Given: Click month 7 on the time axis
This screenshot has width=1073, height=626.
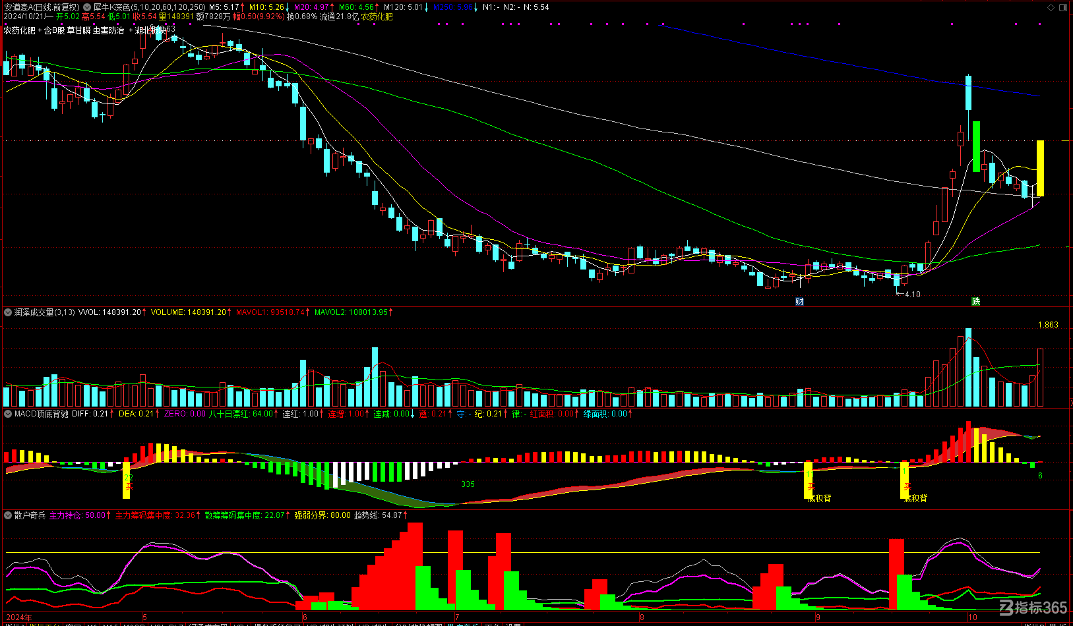Looking at the screenshot, I should pyautogui.click(x=457, y=617).
